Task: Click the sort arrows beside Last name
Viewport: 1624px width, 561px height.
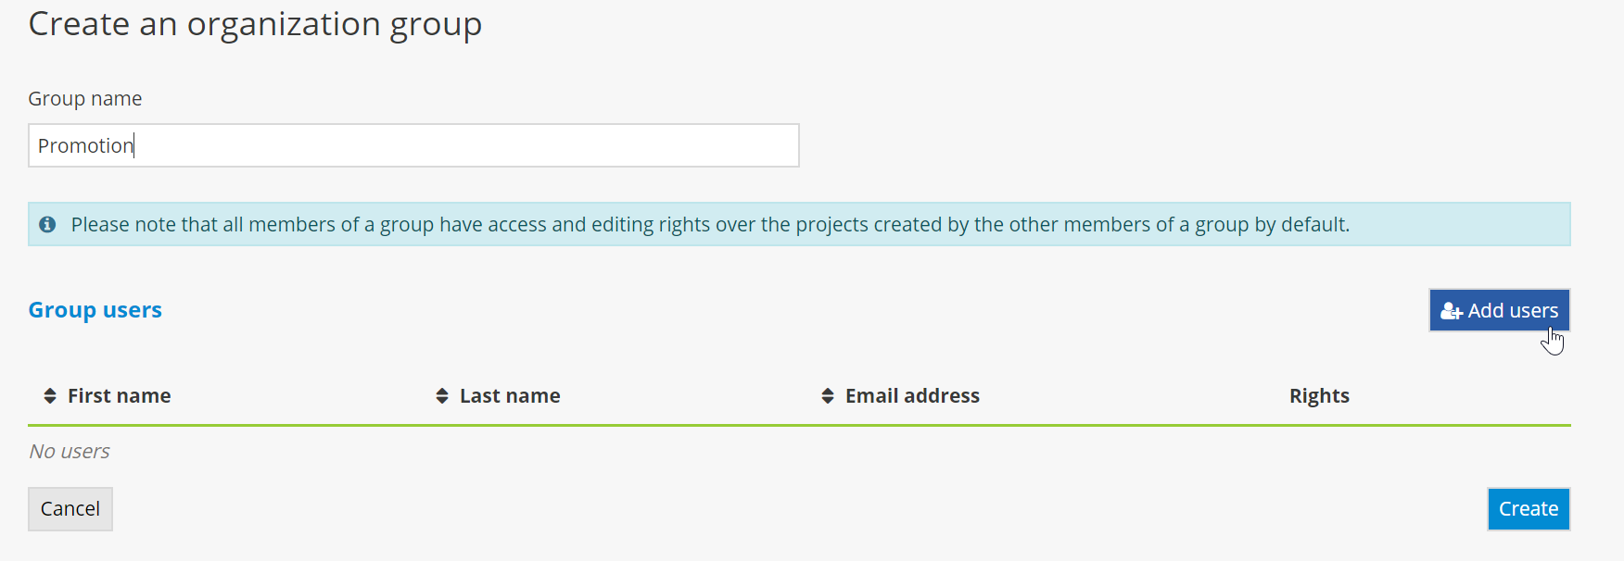Action: pos(442,396)
